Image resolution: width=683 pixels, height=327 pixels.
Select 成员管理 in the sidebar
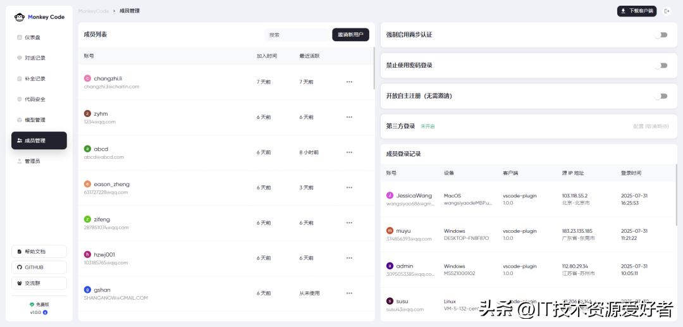(x=39, y=140)
